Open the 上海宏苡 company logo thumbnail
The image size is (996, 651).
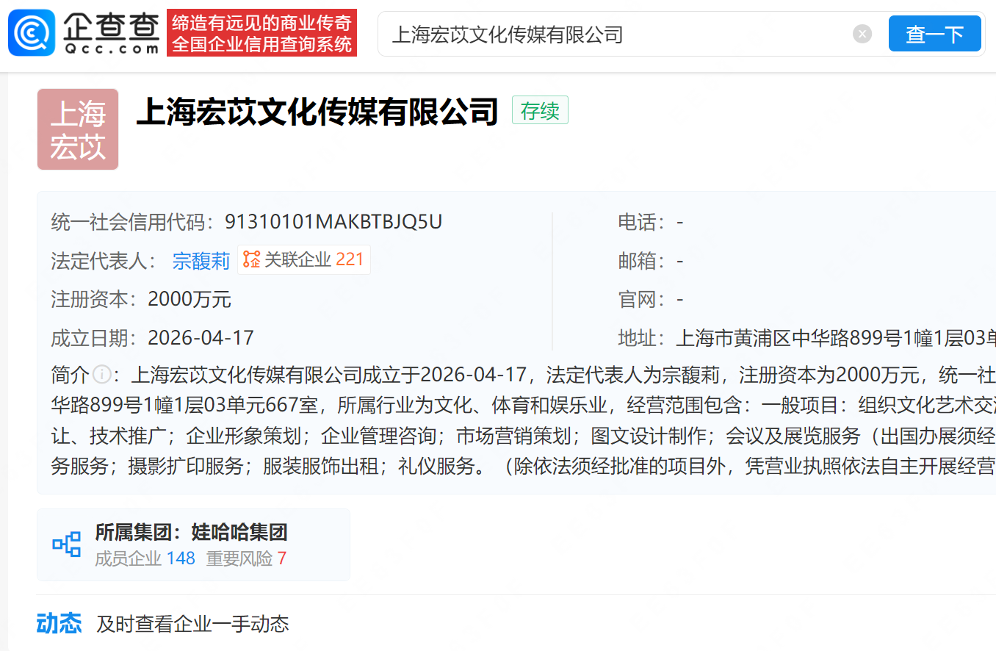coord(78,129)
